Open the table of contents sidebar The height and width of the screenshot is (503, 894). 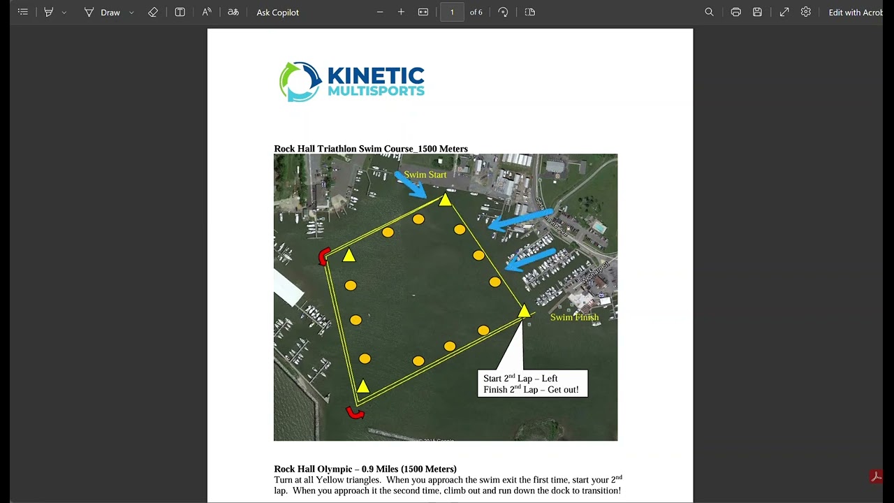[23, 12]
